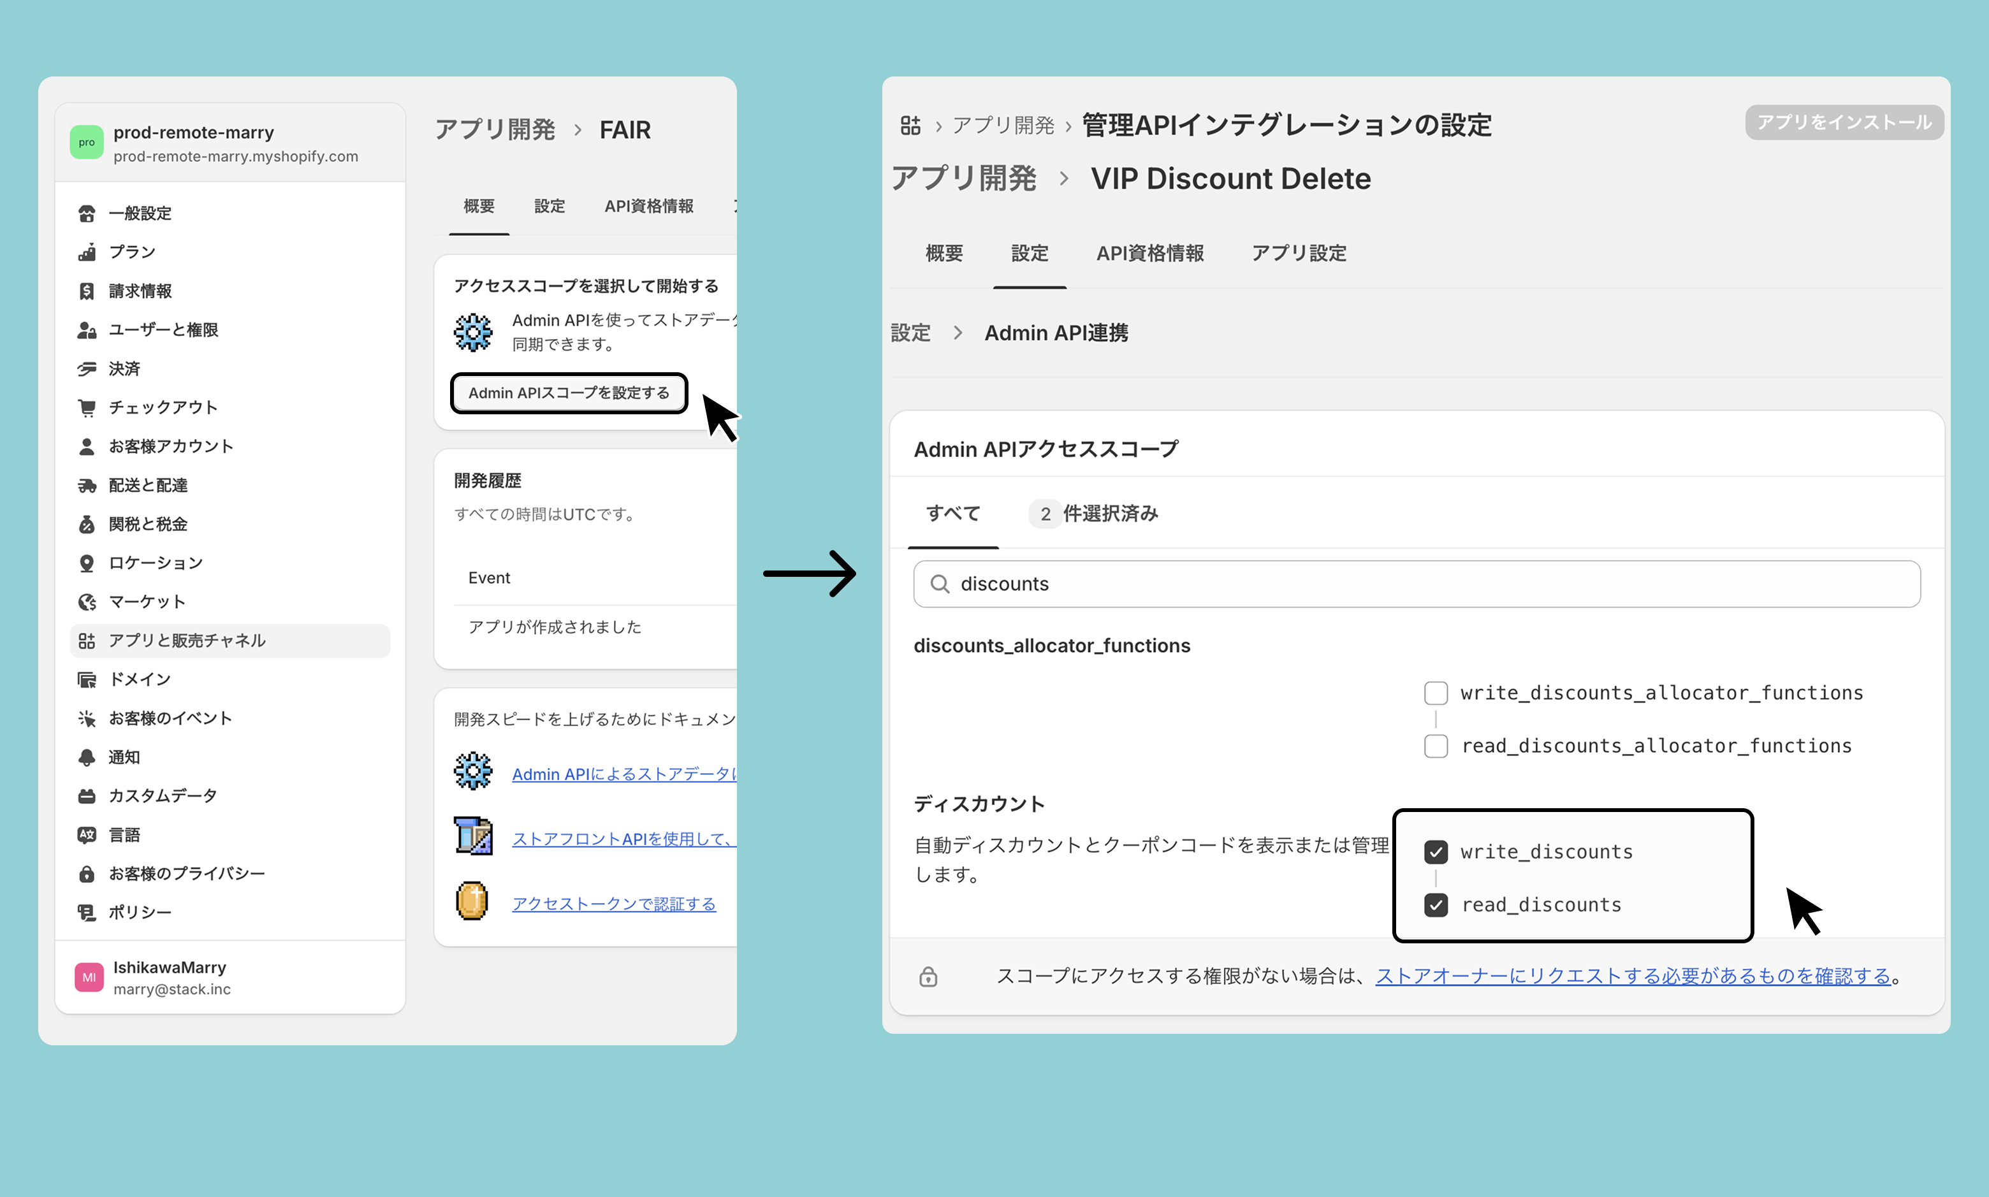Select the ロケーション pin icon
Viewport: 1989px width, 1197px height.
[86, 563]
